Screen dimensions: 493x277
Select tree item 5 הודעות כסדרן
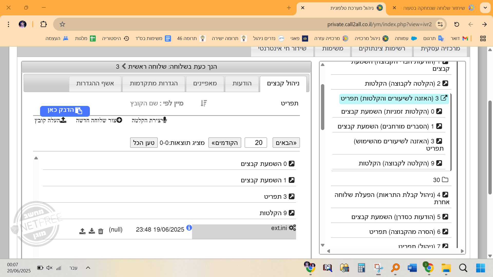[400, 217]
